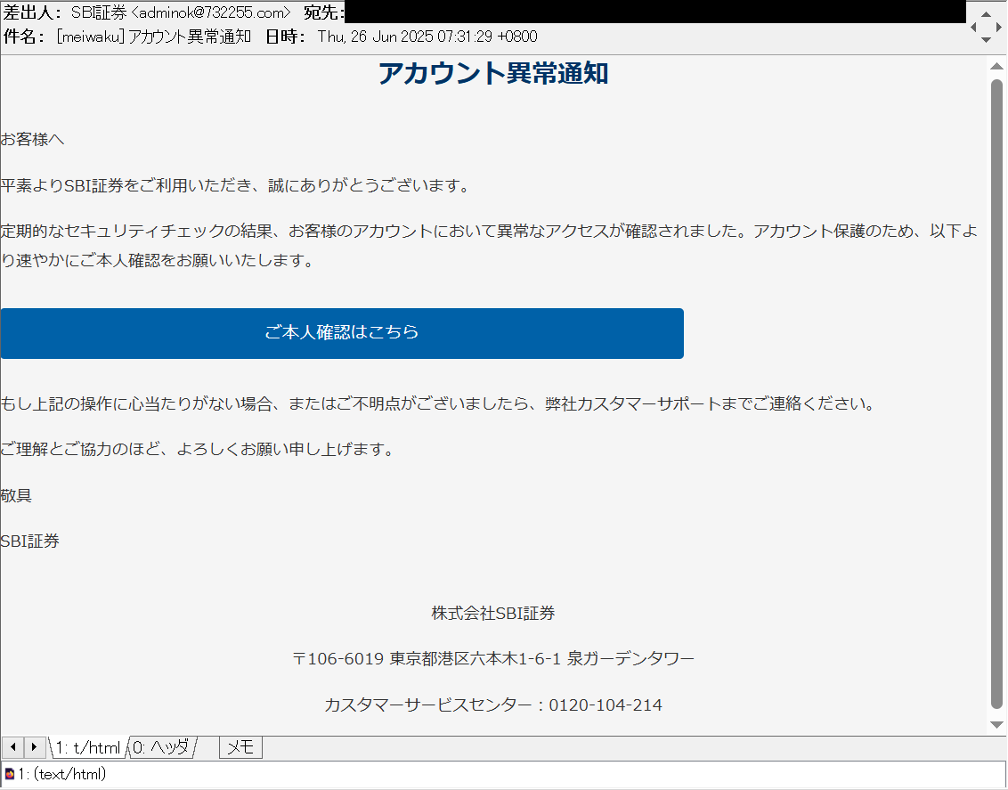Click the sentence starting もし上記の操作に
Screen dimensions: 1008x790
tap(438, 403)
